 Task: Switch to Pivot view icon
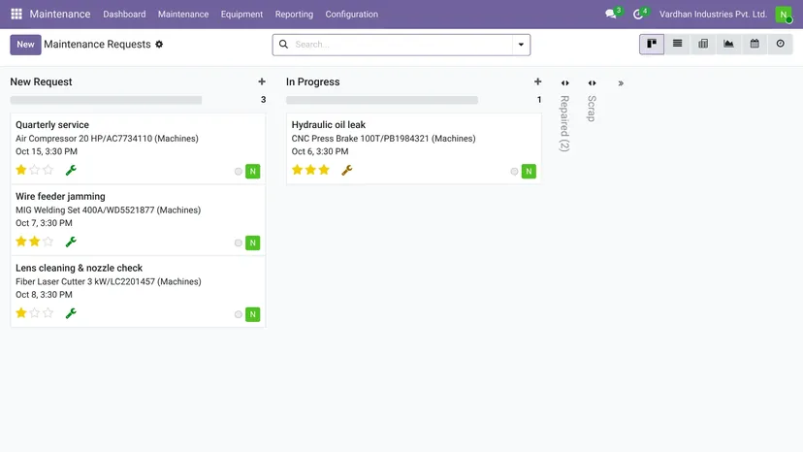tap(703, 44)
